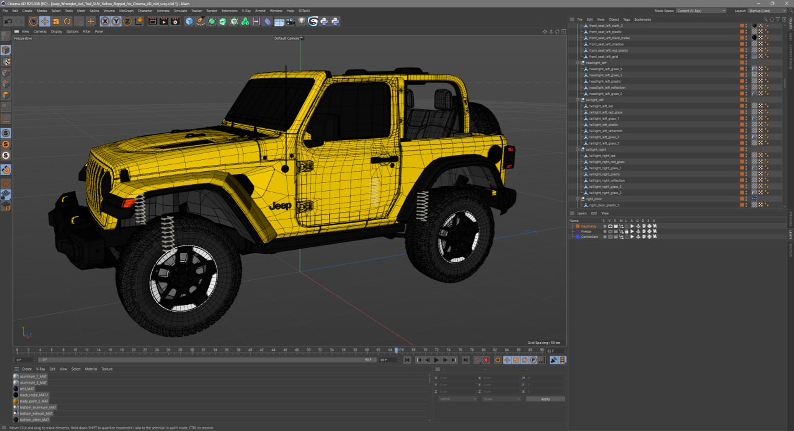Click Play Forwards button
This screenshot has height=431, width=794.
(436, 360)
